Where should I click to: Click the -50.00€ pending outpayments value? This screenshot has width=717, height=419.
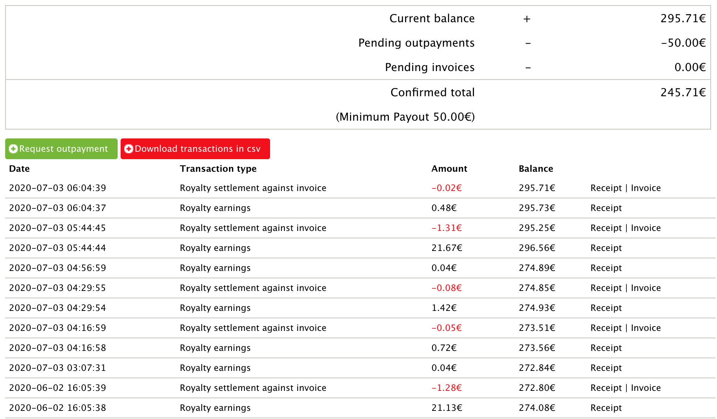tap(683, 43)
